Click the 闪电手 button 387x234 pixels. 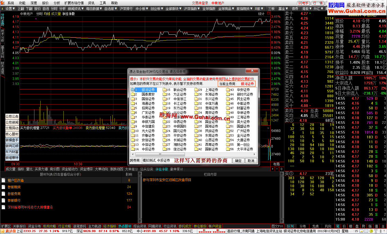tap(303, 3)
